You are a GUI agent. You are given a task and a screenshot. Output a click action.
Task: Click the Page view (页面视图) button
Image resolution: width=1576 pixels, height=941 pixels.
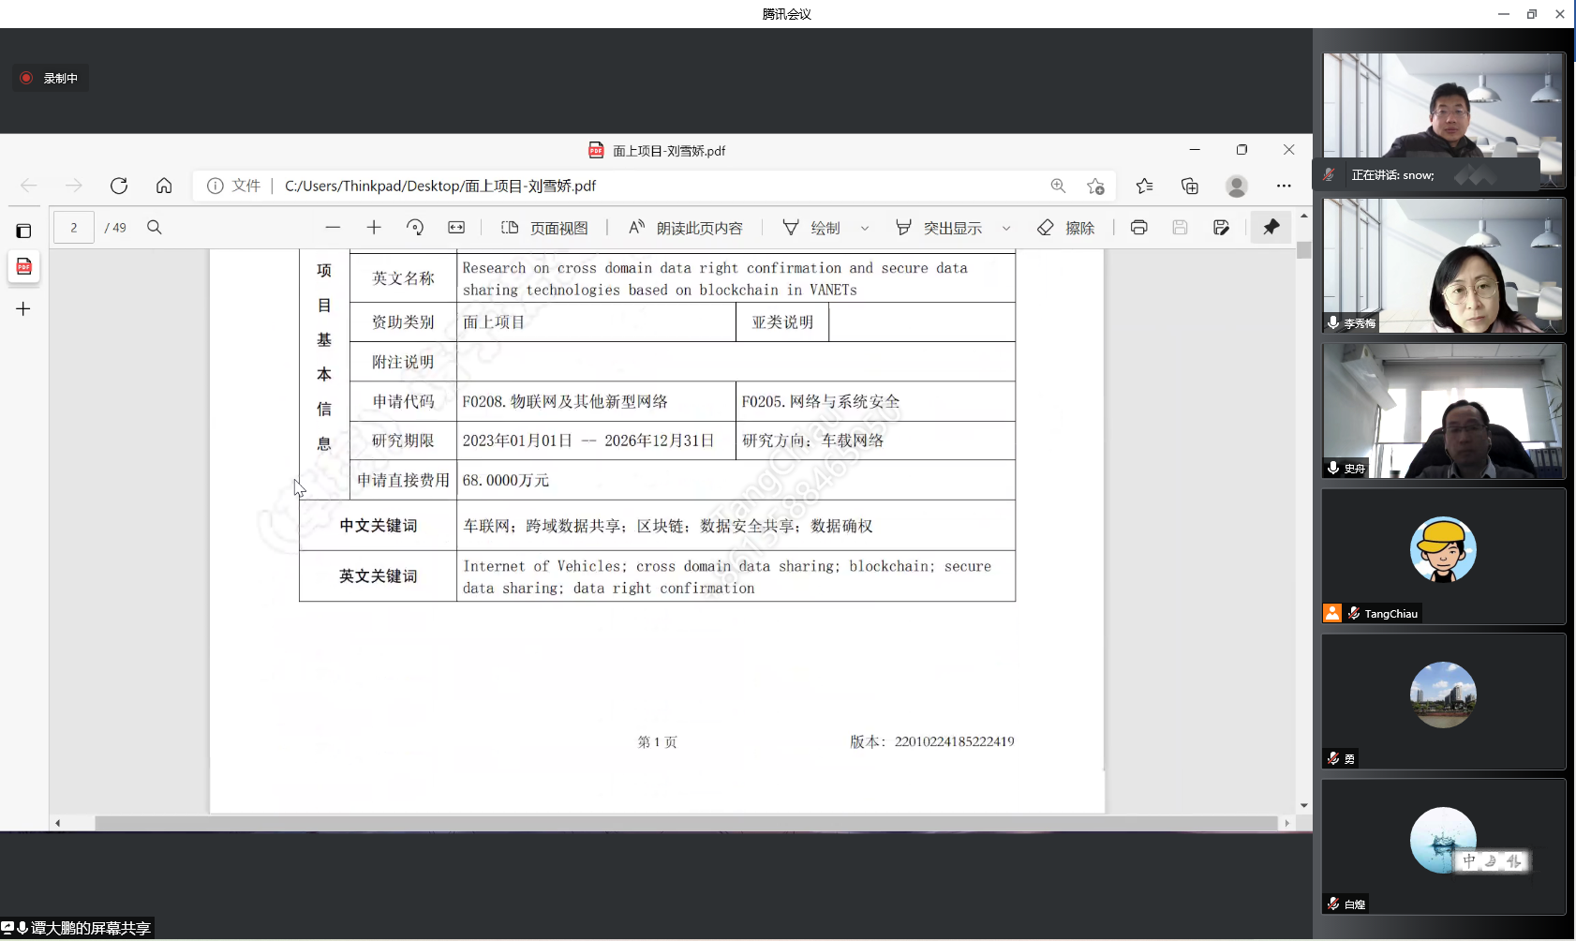544,228
